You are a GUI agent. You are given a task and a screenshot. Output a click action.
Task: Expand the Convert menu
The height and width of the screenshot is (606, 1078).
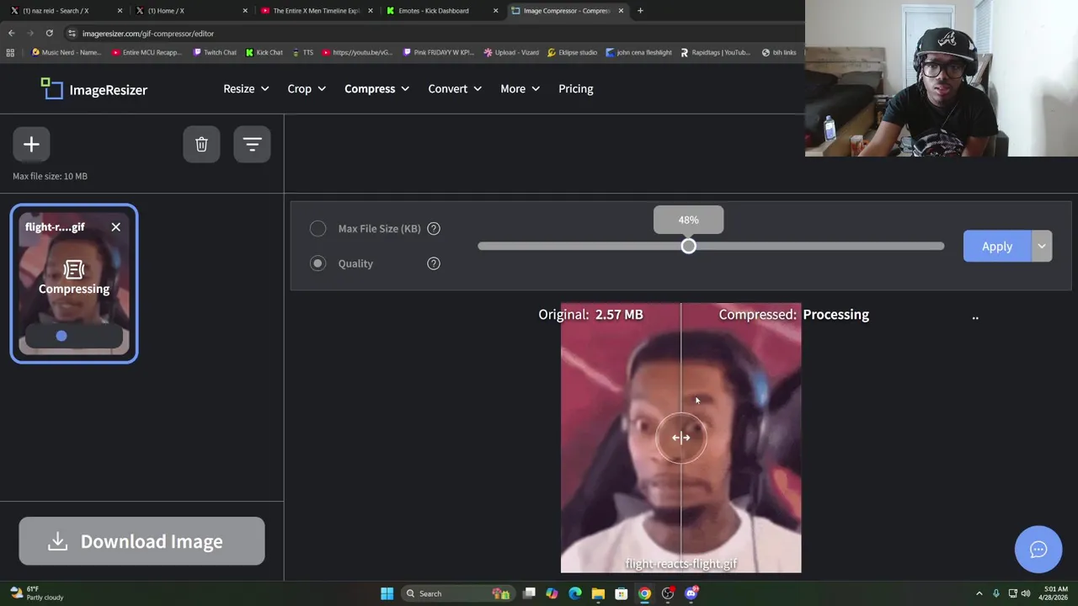455,88
